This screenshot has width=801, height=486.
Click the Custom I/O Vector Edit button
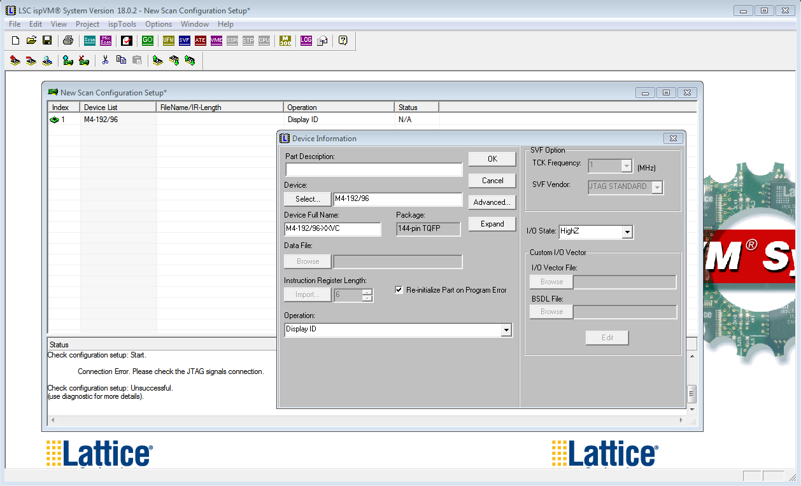[x=607, y=338]
